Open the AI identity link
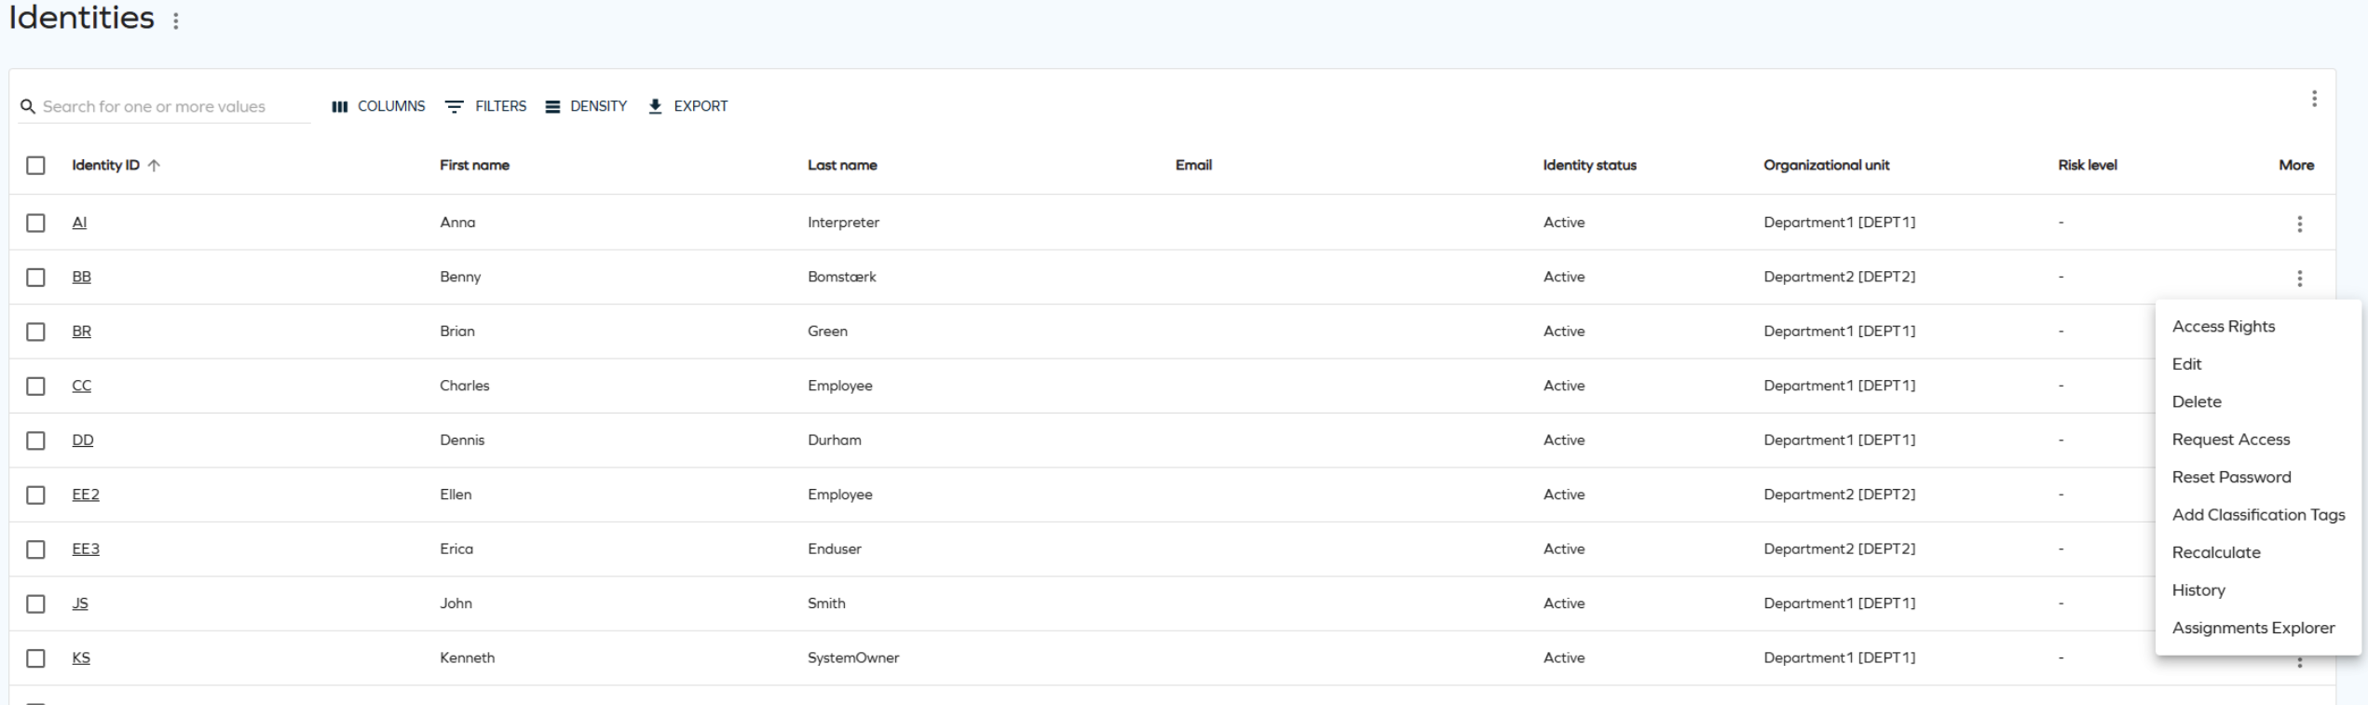Image resolution: width=2368 pixels, height=705 pixels. [x=79, y=223]
